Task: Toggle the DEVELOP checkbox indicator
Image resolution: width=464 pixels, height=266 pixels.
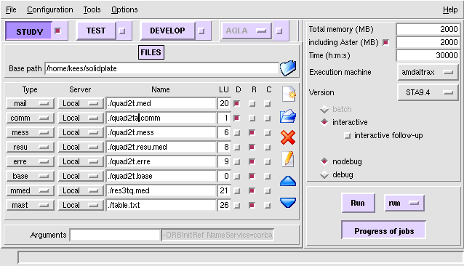Action: tap(201, 31)
